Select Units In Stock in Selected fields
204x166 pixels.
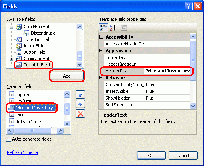(28, 121)
